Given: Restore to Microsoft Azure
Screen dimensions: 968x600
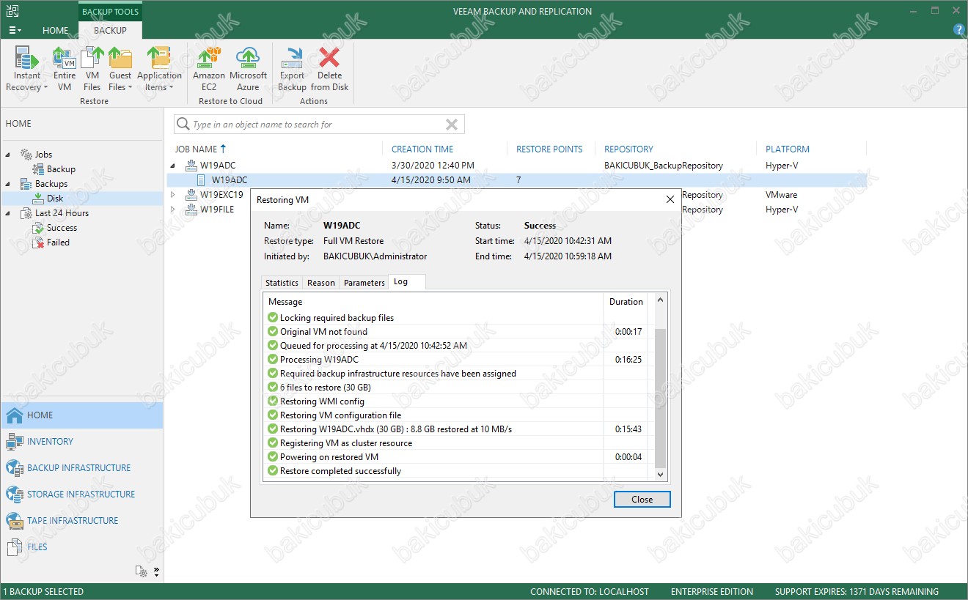Looking at the screenshot, I should (x=248, y=69).
